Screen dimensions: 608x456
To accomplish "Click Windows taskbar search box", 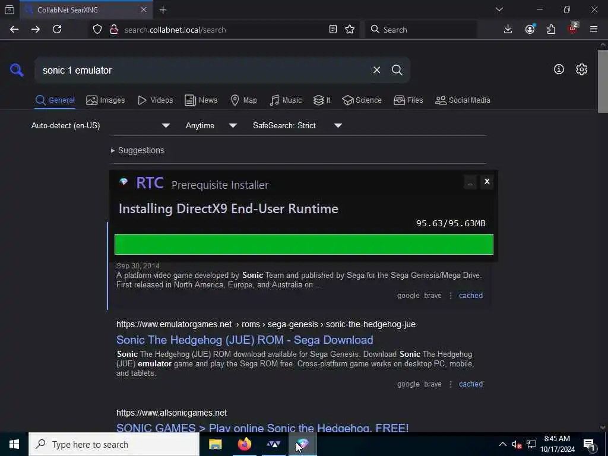I will coord(113,444).
